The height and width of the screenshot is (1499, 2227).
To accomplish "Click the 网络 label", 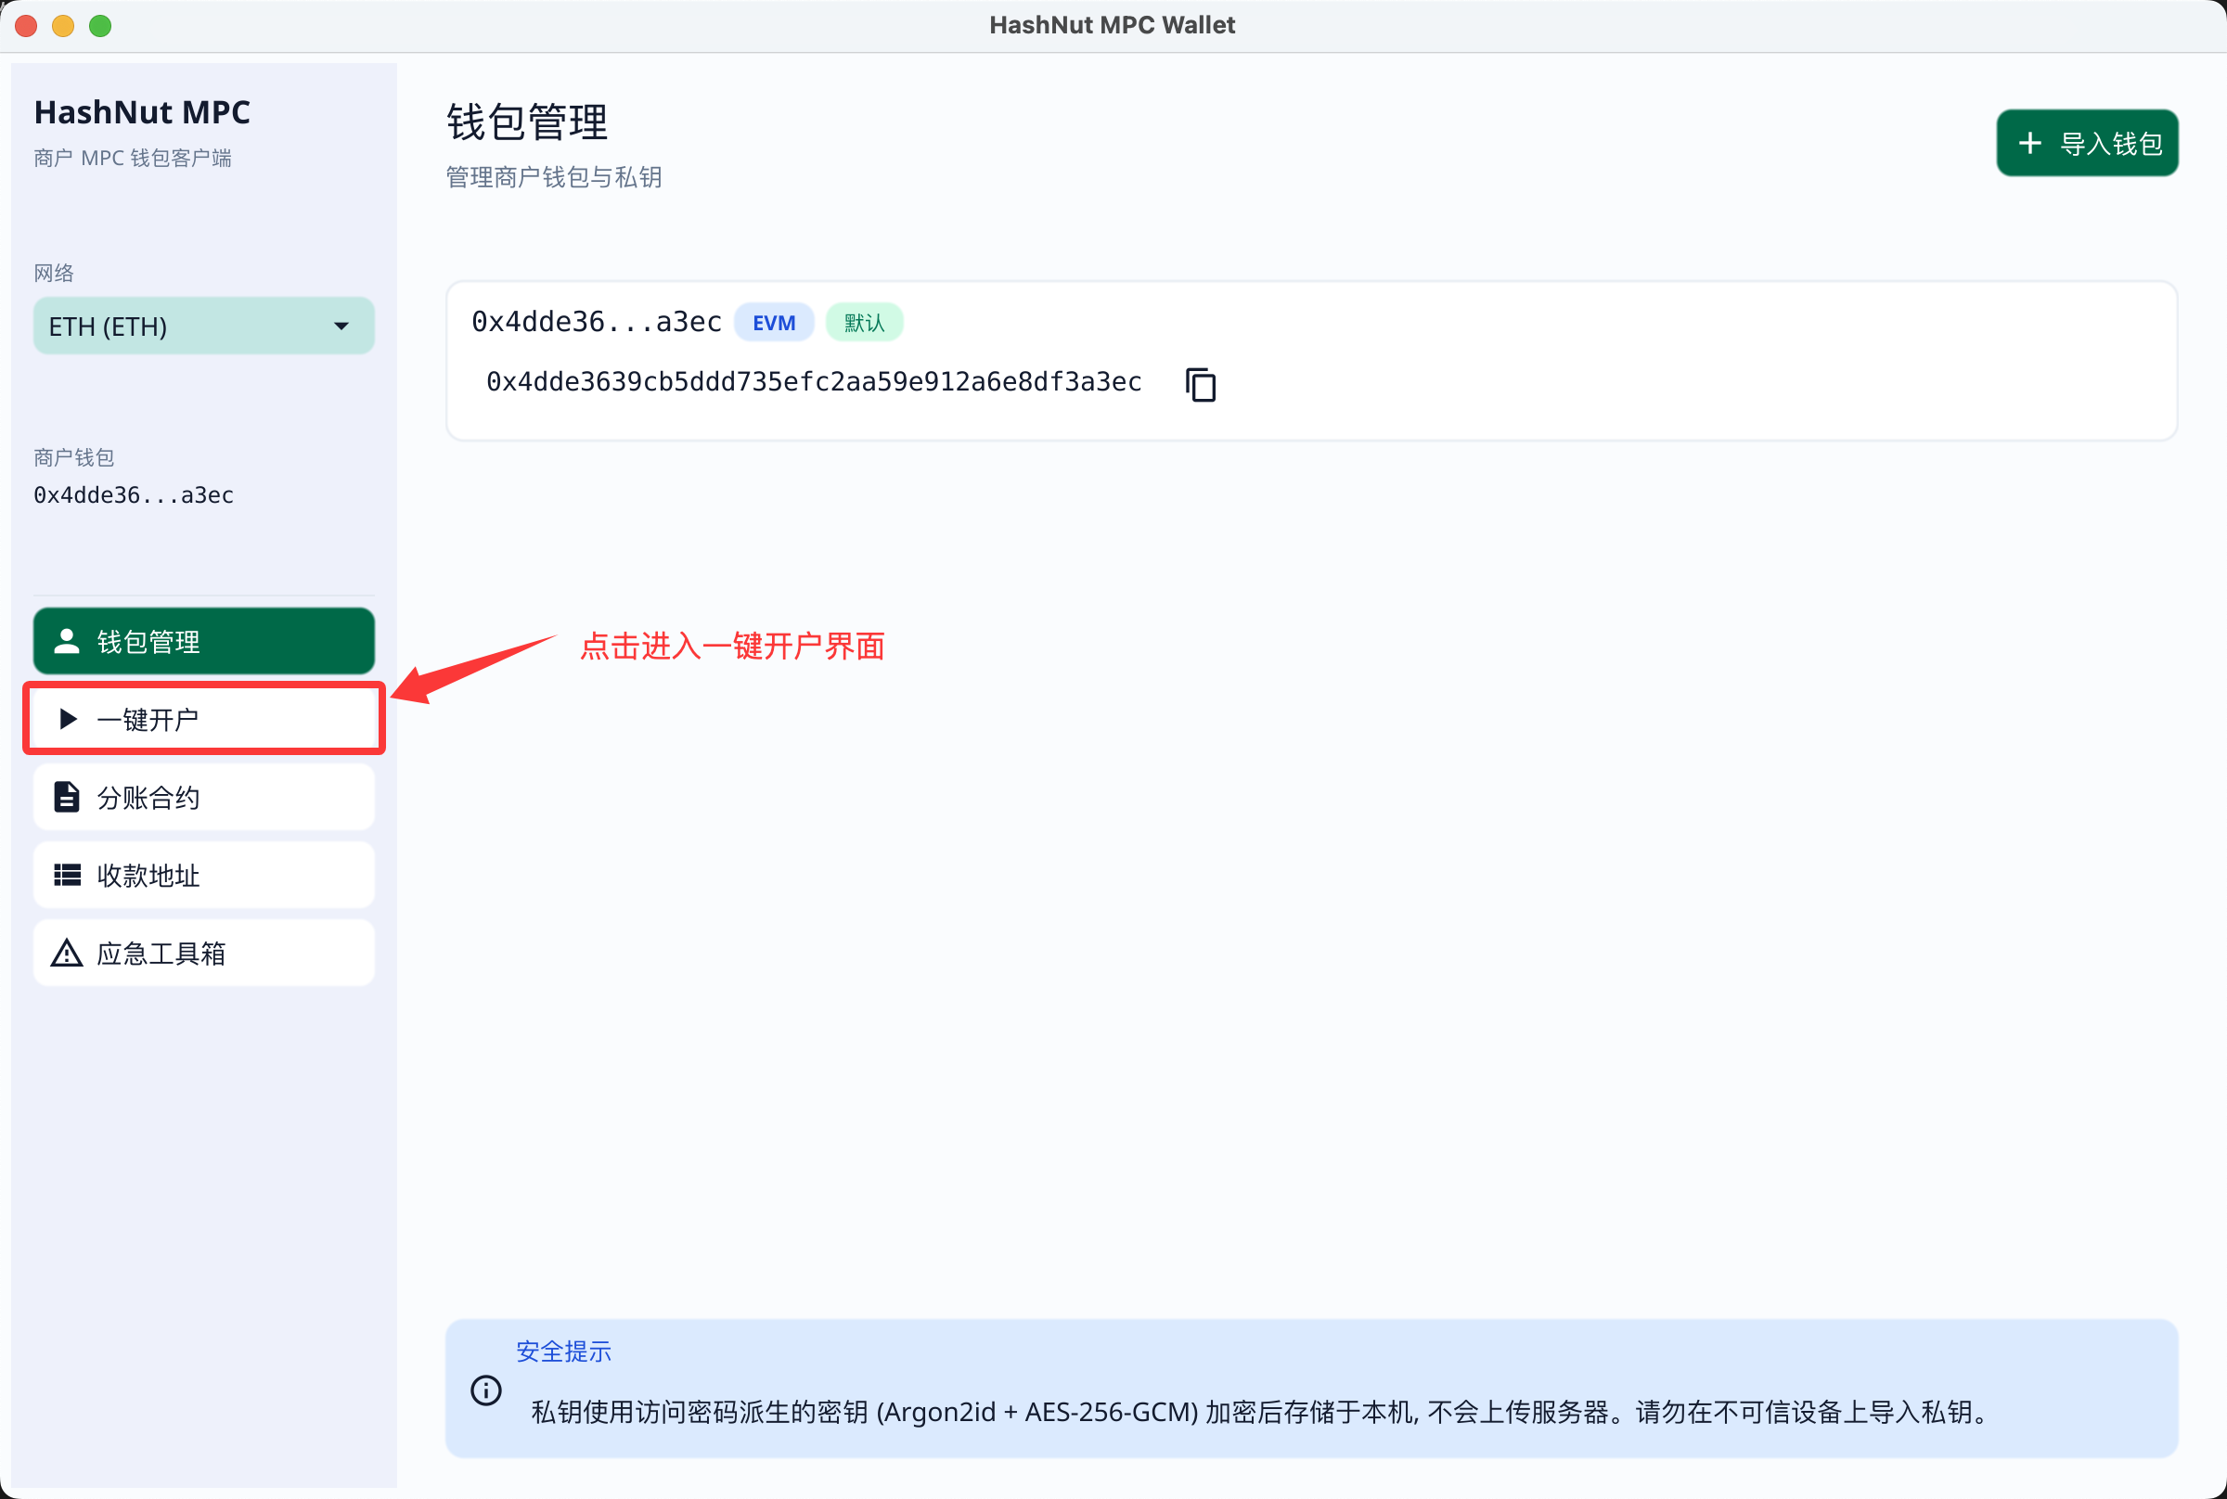I will point(54,273).
